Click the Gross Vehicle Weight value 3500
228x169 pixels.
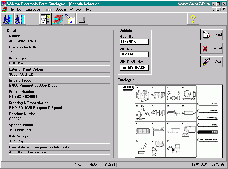click(x=59, y=52)
